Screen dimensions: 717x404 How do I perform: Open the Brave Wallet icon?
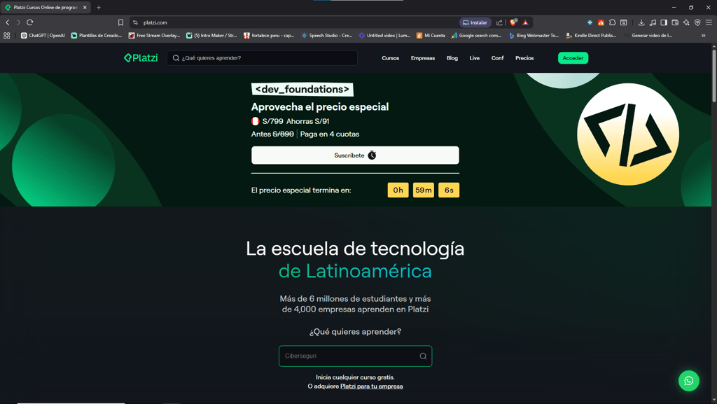(675, 22)
